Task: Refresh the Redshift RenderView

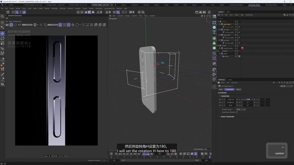Action: (x=16, y=25)
